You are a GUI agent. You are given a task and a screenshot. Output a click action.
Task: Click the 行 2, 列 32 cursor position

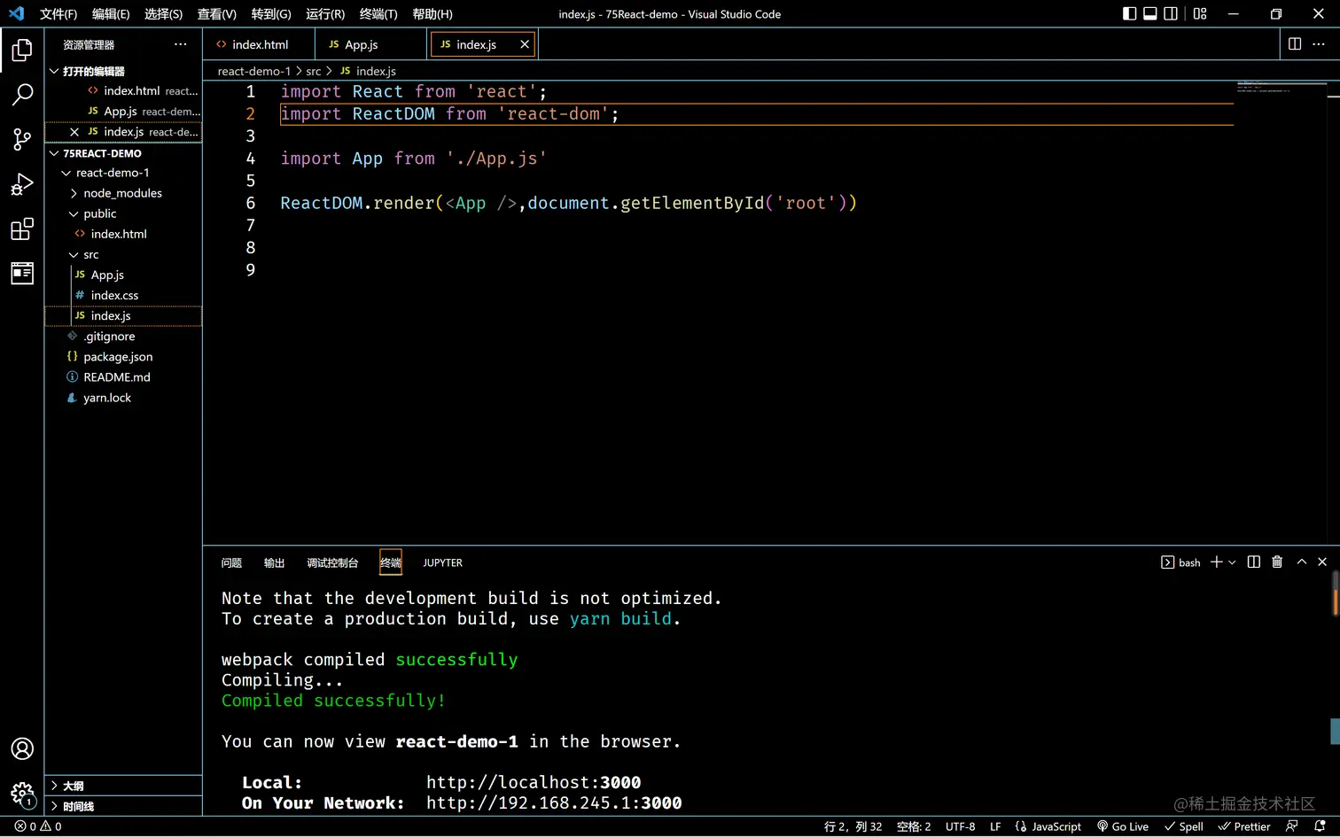point(853,826)
